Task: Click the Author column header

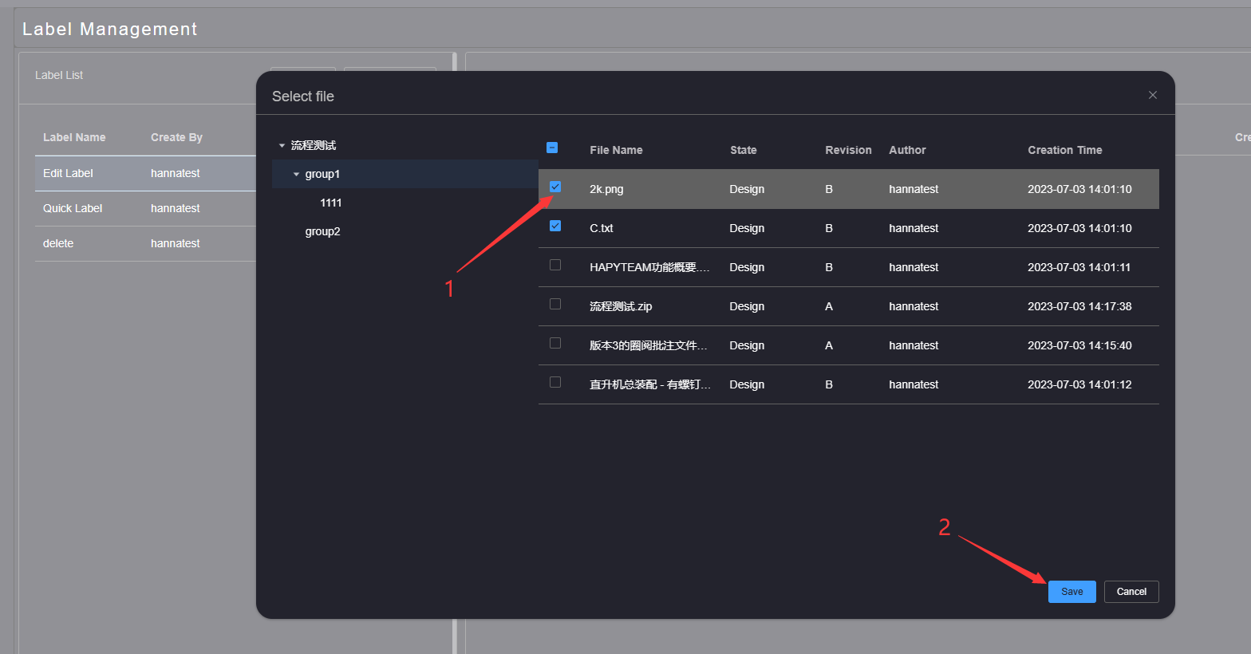Action: pyautogui.click(x=907, y=150)
